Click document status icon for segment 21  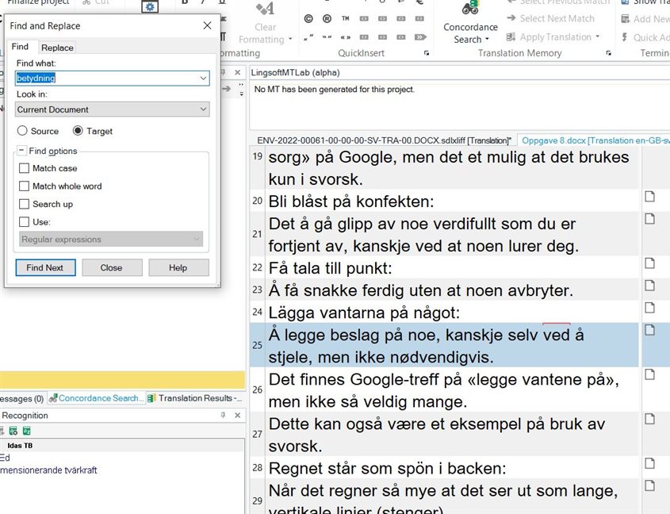pyautogui.click(x=649, y=218)
